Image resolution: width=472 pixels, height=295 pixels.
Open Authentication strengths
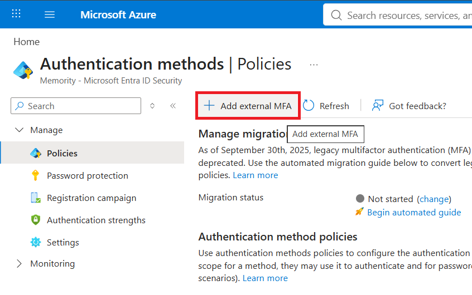pos(96,220)
